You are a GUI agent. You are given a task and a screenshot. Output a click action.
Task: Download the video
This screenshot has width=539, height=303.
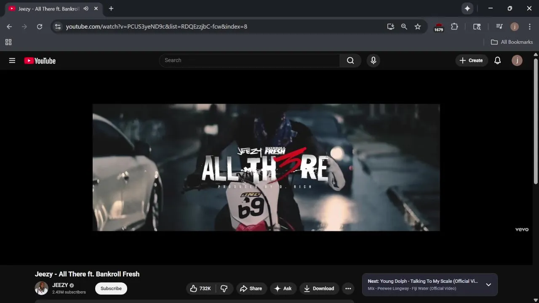(319, 288)
